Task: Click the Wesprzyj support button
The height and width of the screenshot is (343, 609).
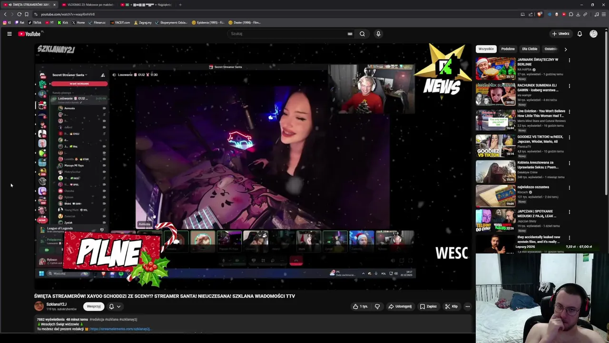Action: (94, 306)
